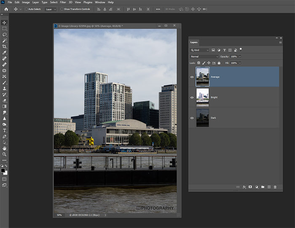This screenshot has width=295, height=228.
Task: Select the Hand tool
Action: (4, 148)
